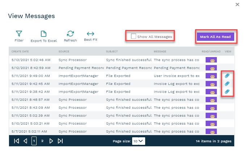The width and height of the screenshot is (244, 151).
Task: Close the View Messages dialog
Action: pos(237,4)
